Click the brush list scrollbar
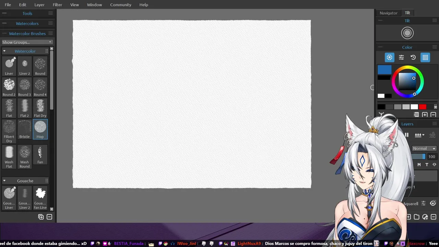Image resolution: width=439 pixels, height=247 pixels. (52, 80)
